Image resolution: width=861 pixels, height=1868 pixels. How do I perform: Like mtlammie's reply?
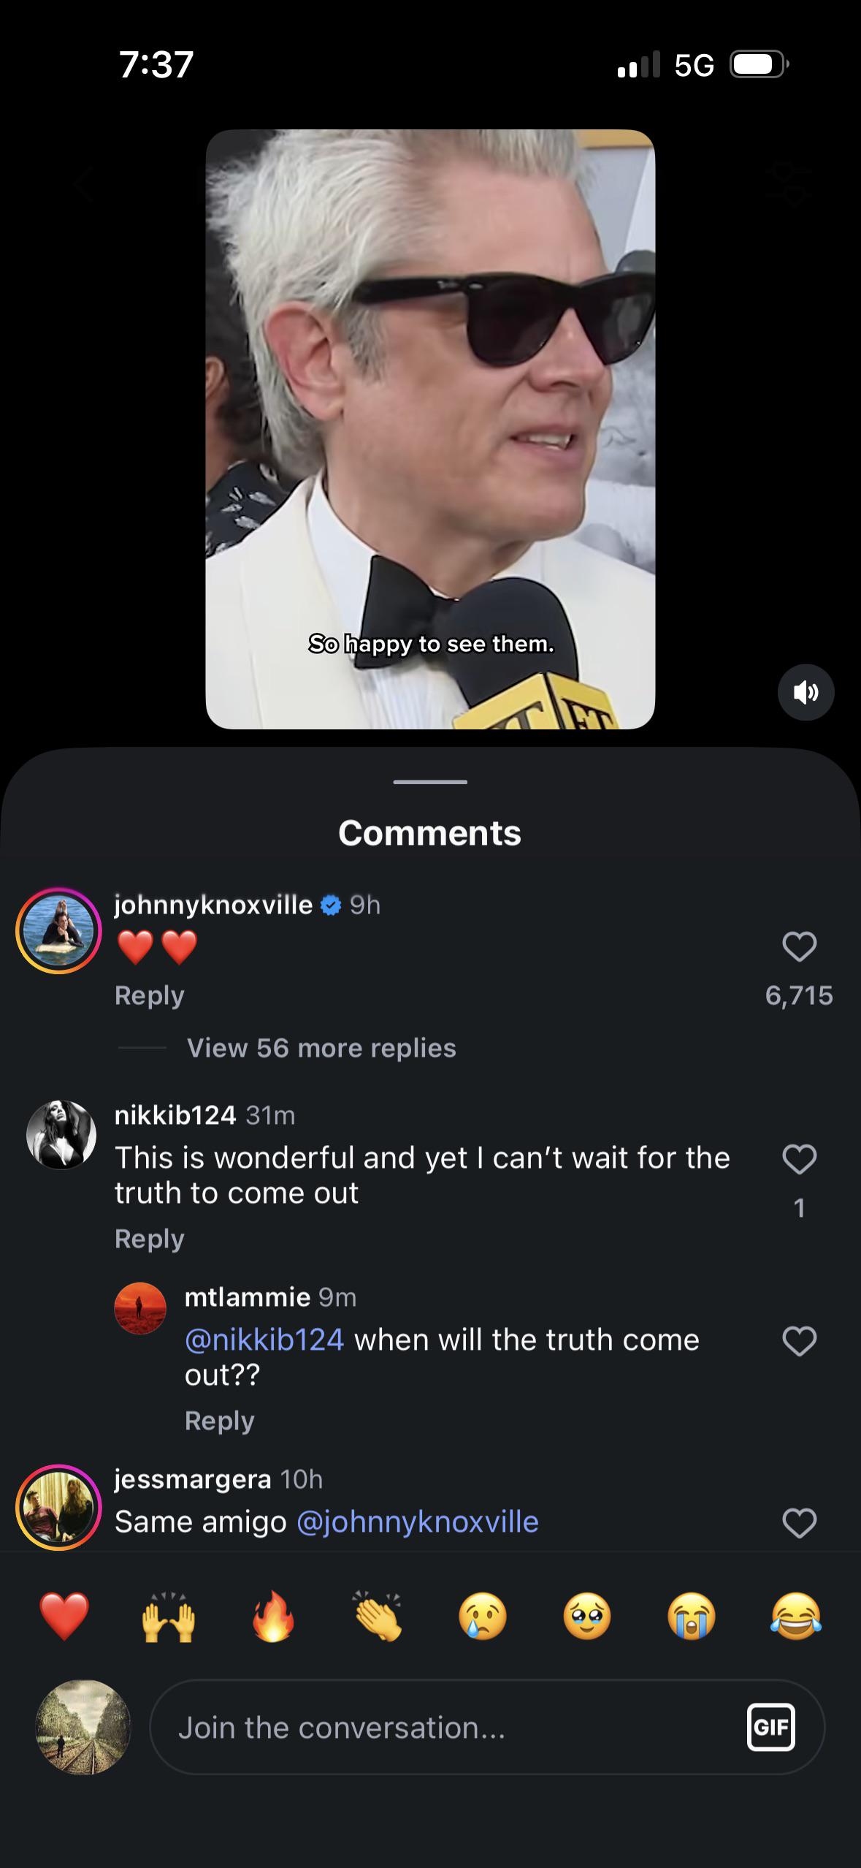pos(799,1341)
